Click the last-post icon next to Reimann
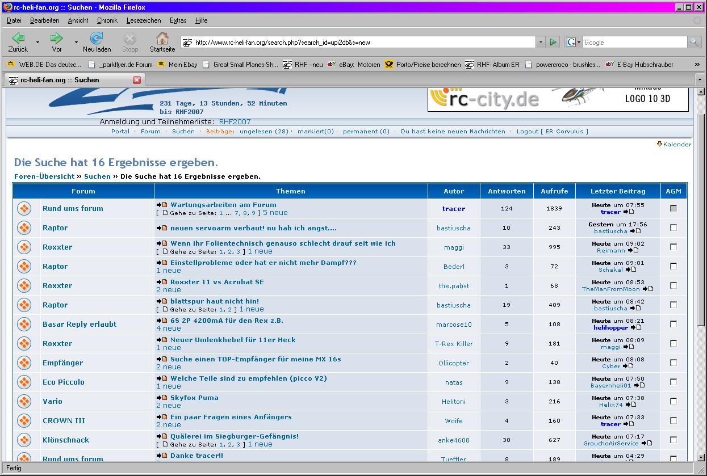Viewport: 707px width, 476px height. pyautogui.click(x=633, y=250)
